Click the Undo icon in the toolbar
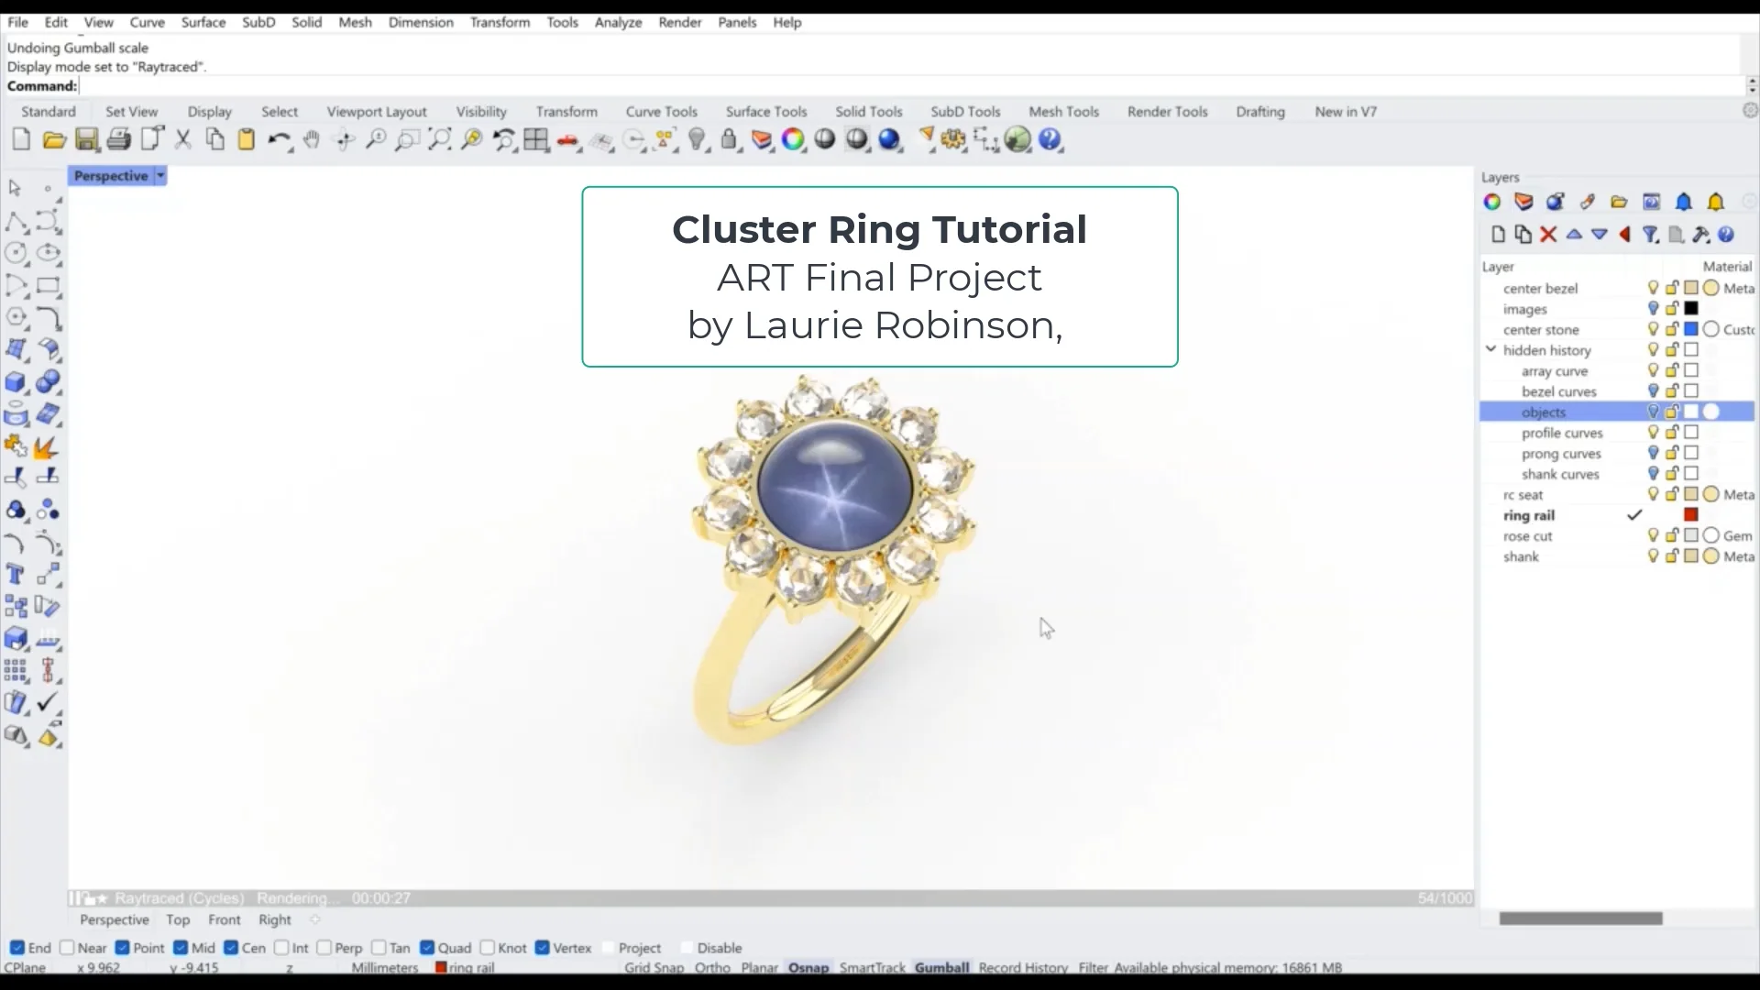 click(x=280, y=139)
